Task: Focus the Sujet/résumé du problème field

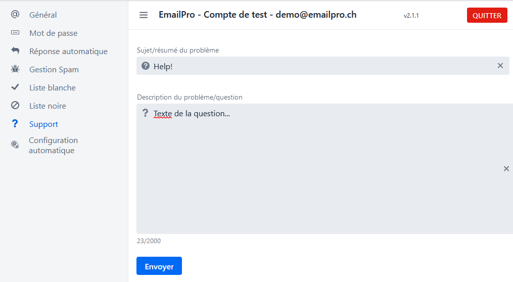Action: tap(322, 66)
